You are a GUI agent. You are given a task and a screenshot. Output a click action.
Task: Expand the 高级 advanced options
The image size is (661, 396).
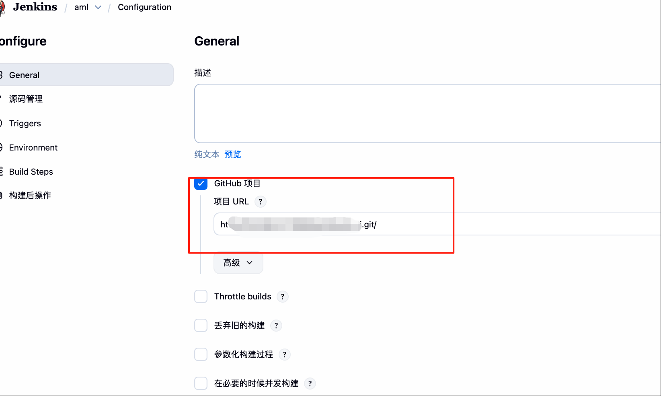pos(238,263)
